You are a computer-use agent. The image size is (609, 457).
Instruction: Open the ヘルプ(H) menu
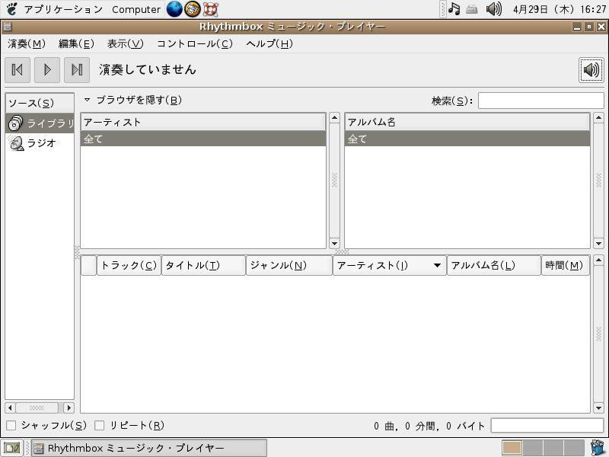point(269,44)
